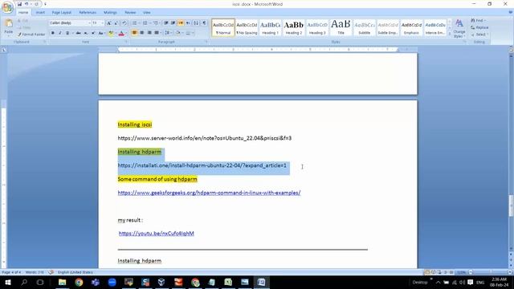Set left-to-right text direction
The image size is (514, 289).
tap(181, 23)
